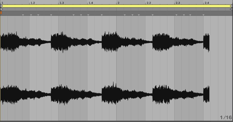Click the ruler at beat 2.3

[x=178, y=3]
